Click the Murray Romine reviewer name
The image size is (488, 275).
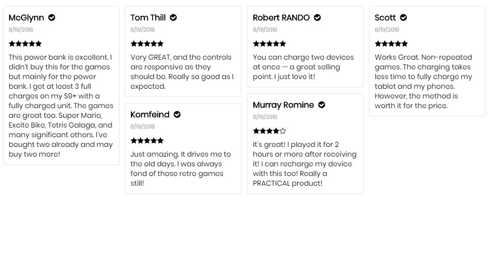coord(283,105)
